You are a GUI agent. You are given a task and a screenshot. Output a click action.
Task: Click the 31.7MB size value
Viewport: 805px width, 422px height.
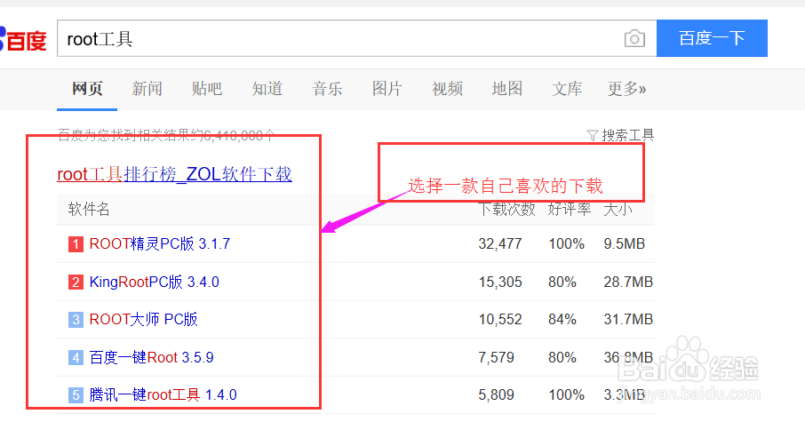point(628,319)
